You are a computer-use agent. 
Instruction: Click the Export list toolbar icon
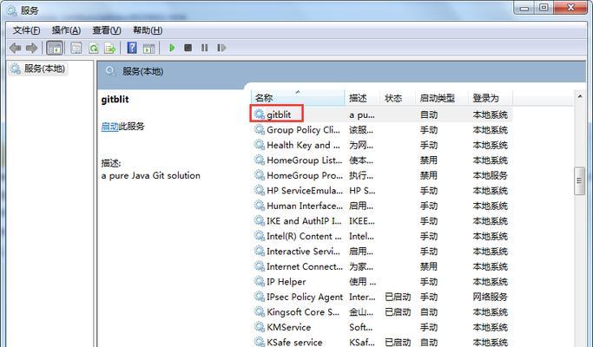click(109, 48)
